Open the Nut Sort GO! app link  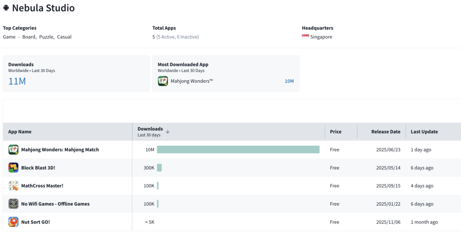(x=35, y=222)
